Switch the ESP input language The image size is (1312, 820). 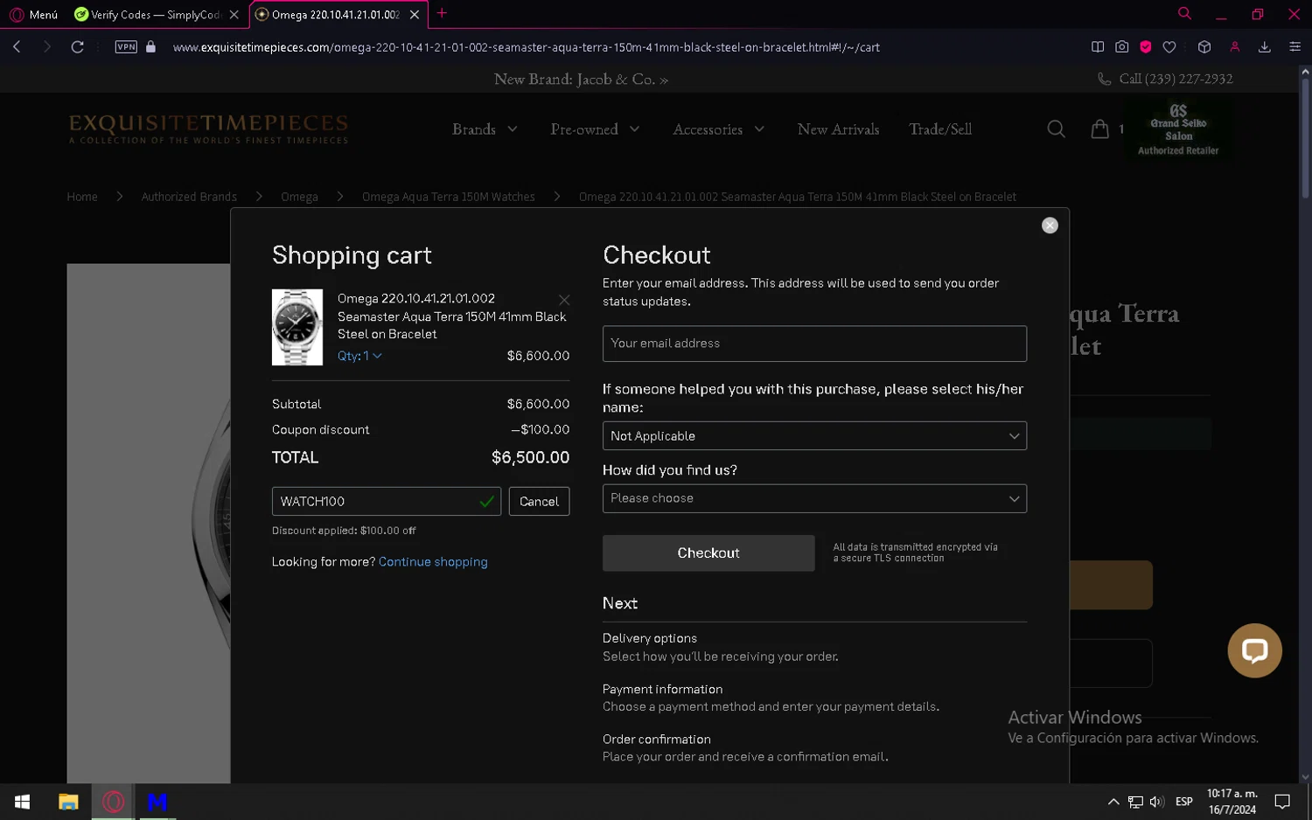1184,802
